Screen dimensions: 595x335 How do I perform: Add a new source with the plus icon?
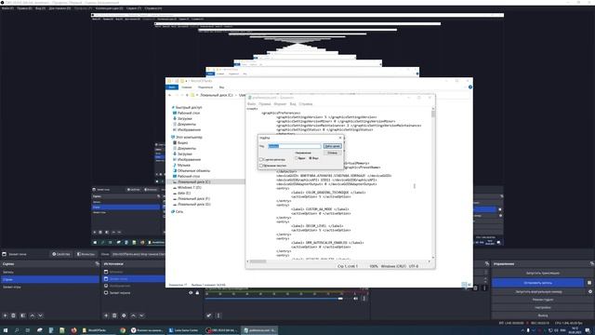[x=106, y=315]
